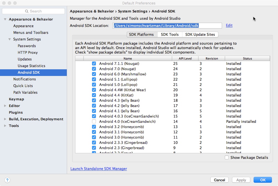Image resolution: width=278 pixels, height=186 pixels.
Task: Click the search magnifier icon
Action: click(x=27, y=11)
